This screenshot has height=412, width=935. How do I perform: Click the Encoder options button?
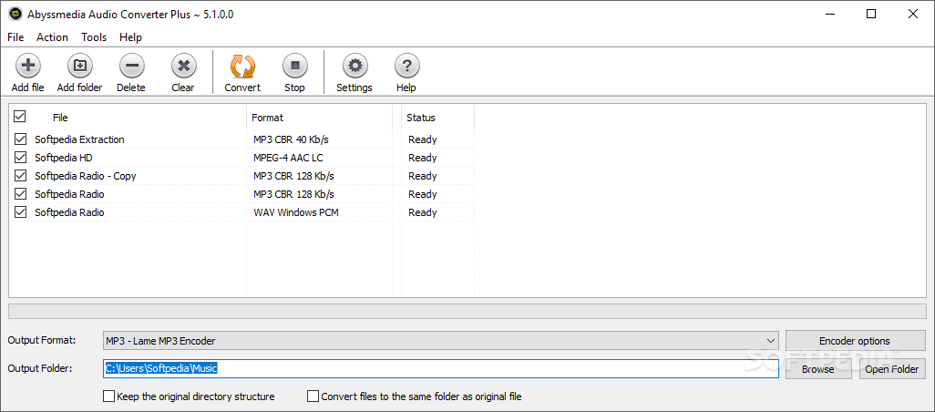point(855,341)
